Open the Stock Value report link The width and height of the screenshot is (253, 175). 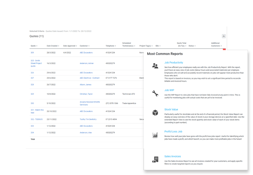(171, 109)
